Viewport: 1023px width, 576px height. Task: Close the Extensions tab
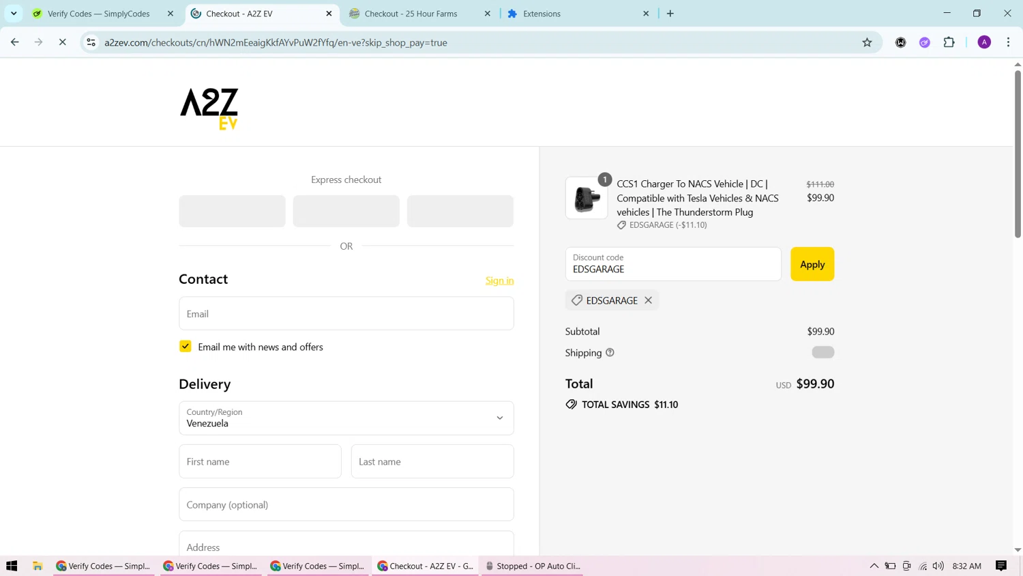[x=646, y=14]
